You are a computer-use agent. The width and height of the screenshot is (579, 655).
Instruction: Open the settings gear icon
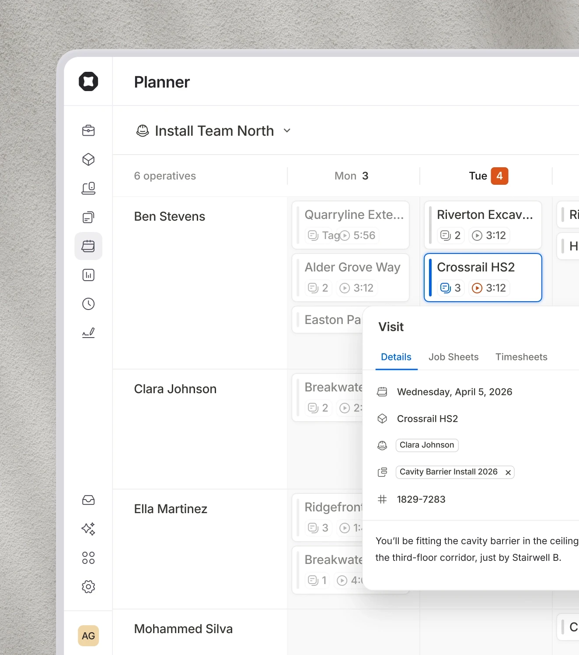click(88, 587)
